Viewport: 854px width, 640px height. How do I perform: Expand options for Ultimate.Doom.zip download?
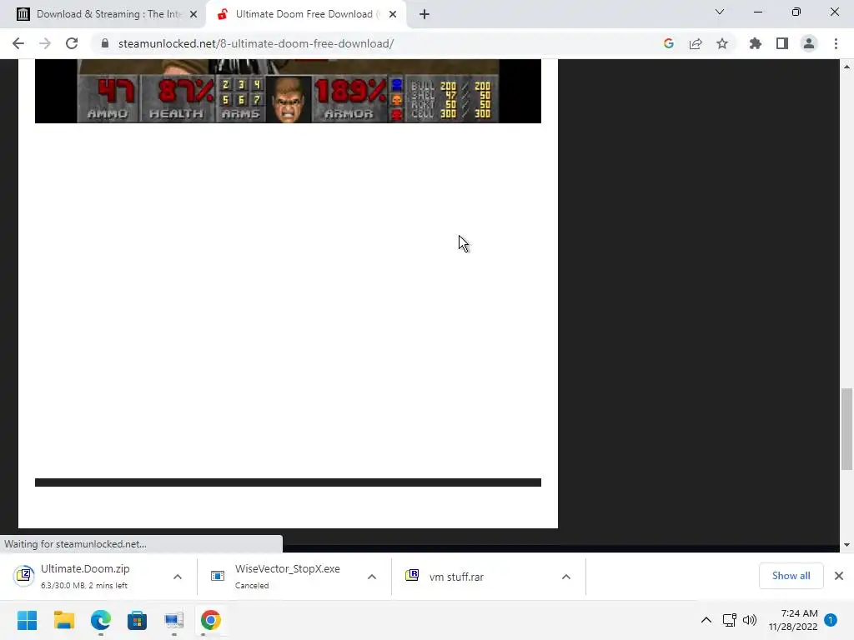[x=178, y=577]
